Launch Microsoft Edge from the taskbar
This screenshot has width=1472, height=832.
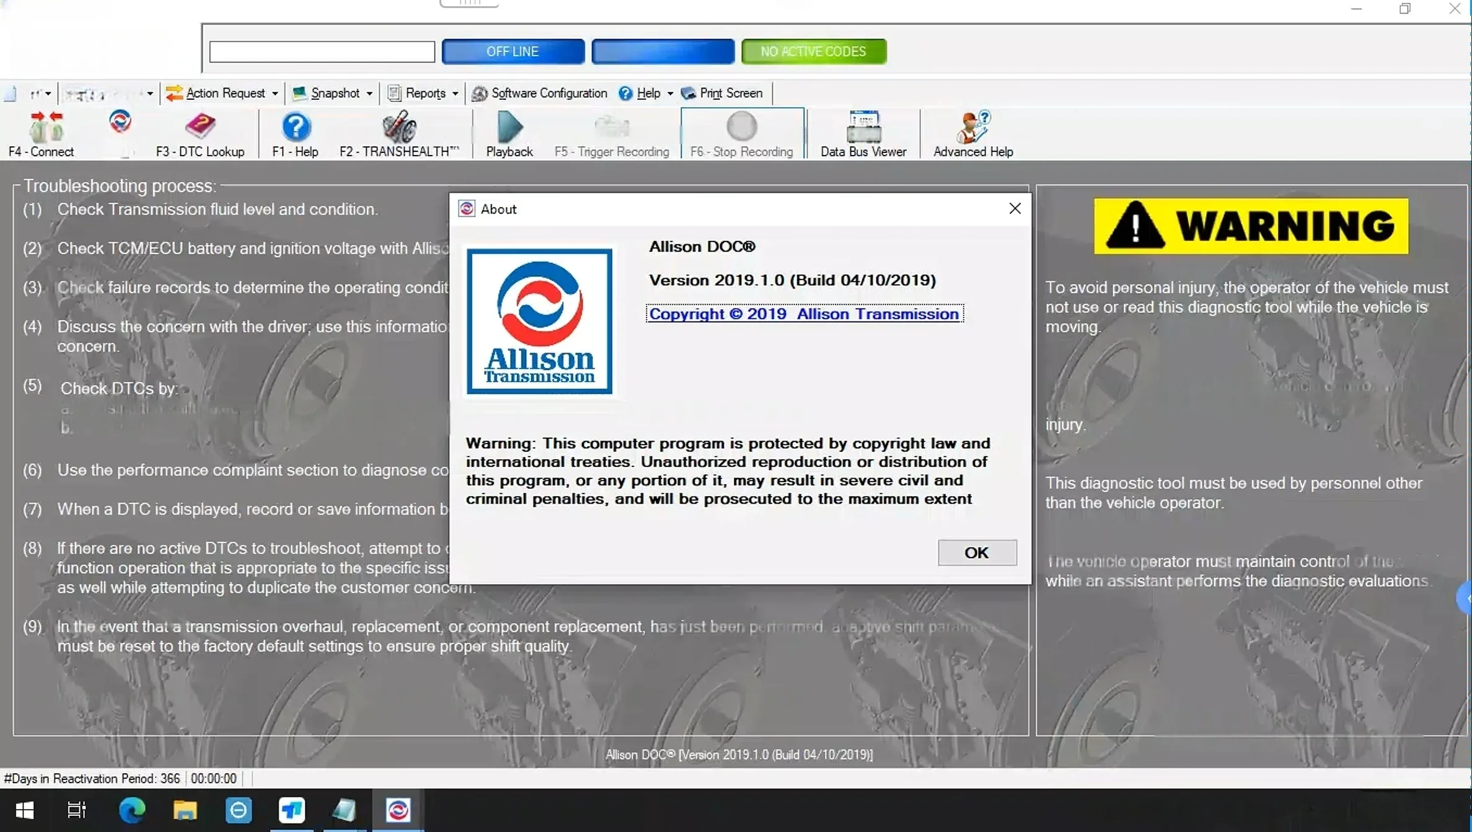(131, 810)
